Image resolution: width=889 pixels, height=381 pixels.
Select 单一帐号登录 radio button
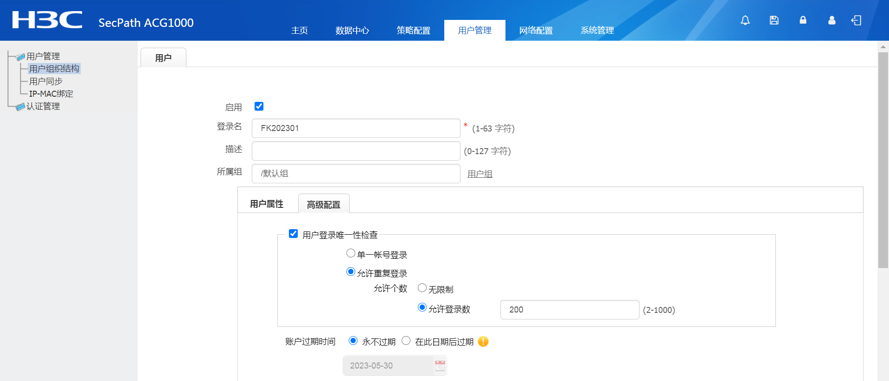click(351, 253)
